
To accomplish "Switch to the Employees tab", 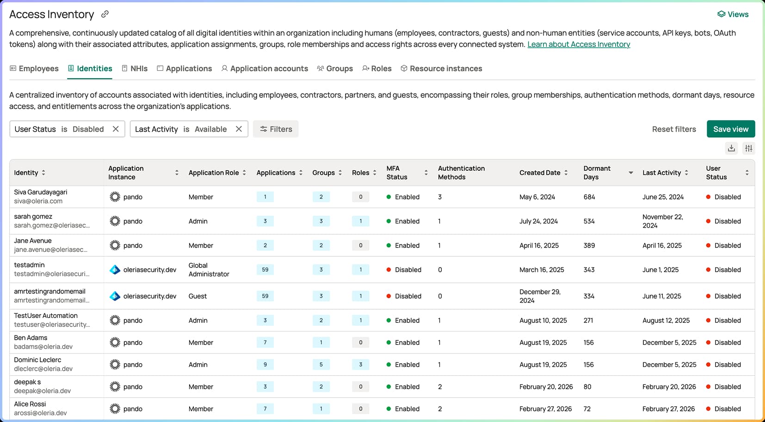I will pyautogui.click(x=34, y=68).
